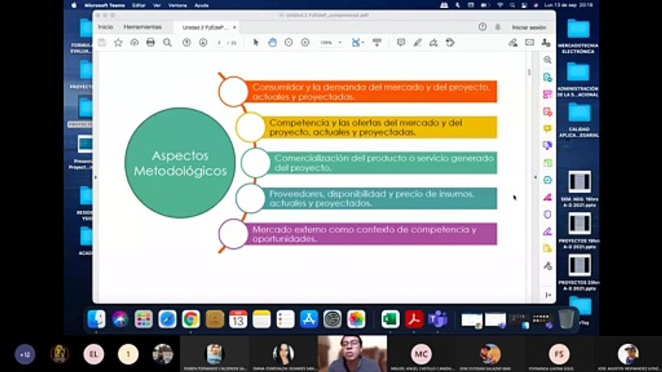The image size is (662, 372).
Task: Click the page number input field
Action: point(220,43)
